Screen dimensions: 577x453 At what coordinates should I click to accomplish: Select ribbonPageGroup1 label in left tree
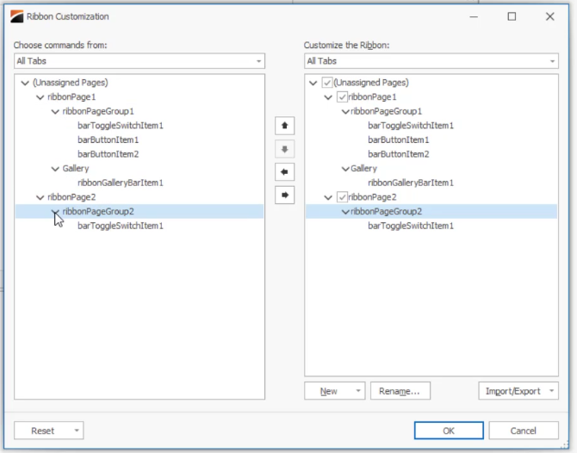(98, 111)
